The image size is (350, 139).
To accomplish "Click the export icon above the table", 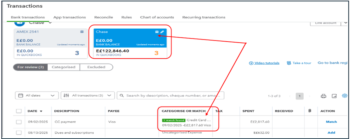I will pyautogui.click(x=334, y=96).
